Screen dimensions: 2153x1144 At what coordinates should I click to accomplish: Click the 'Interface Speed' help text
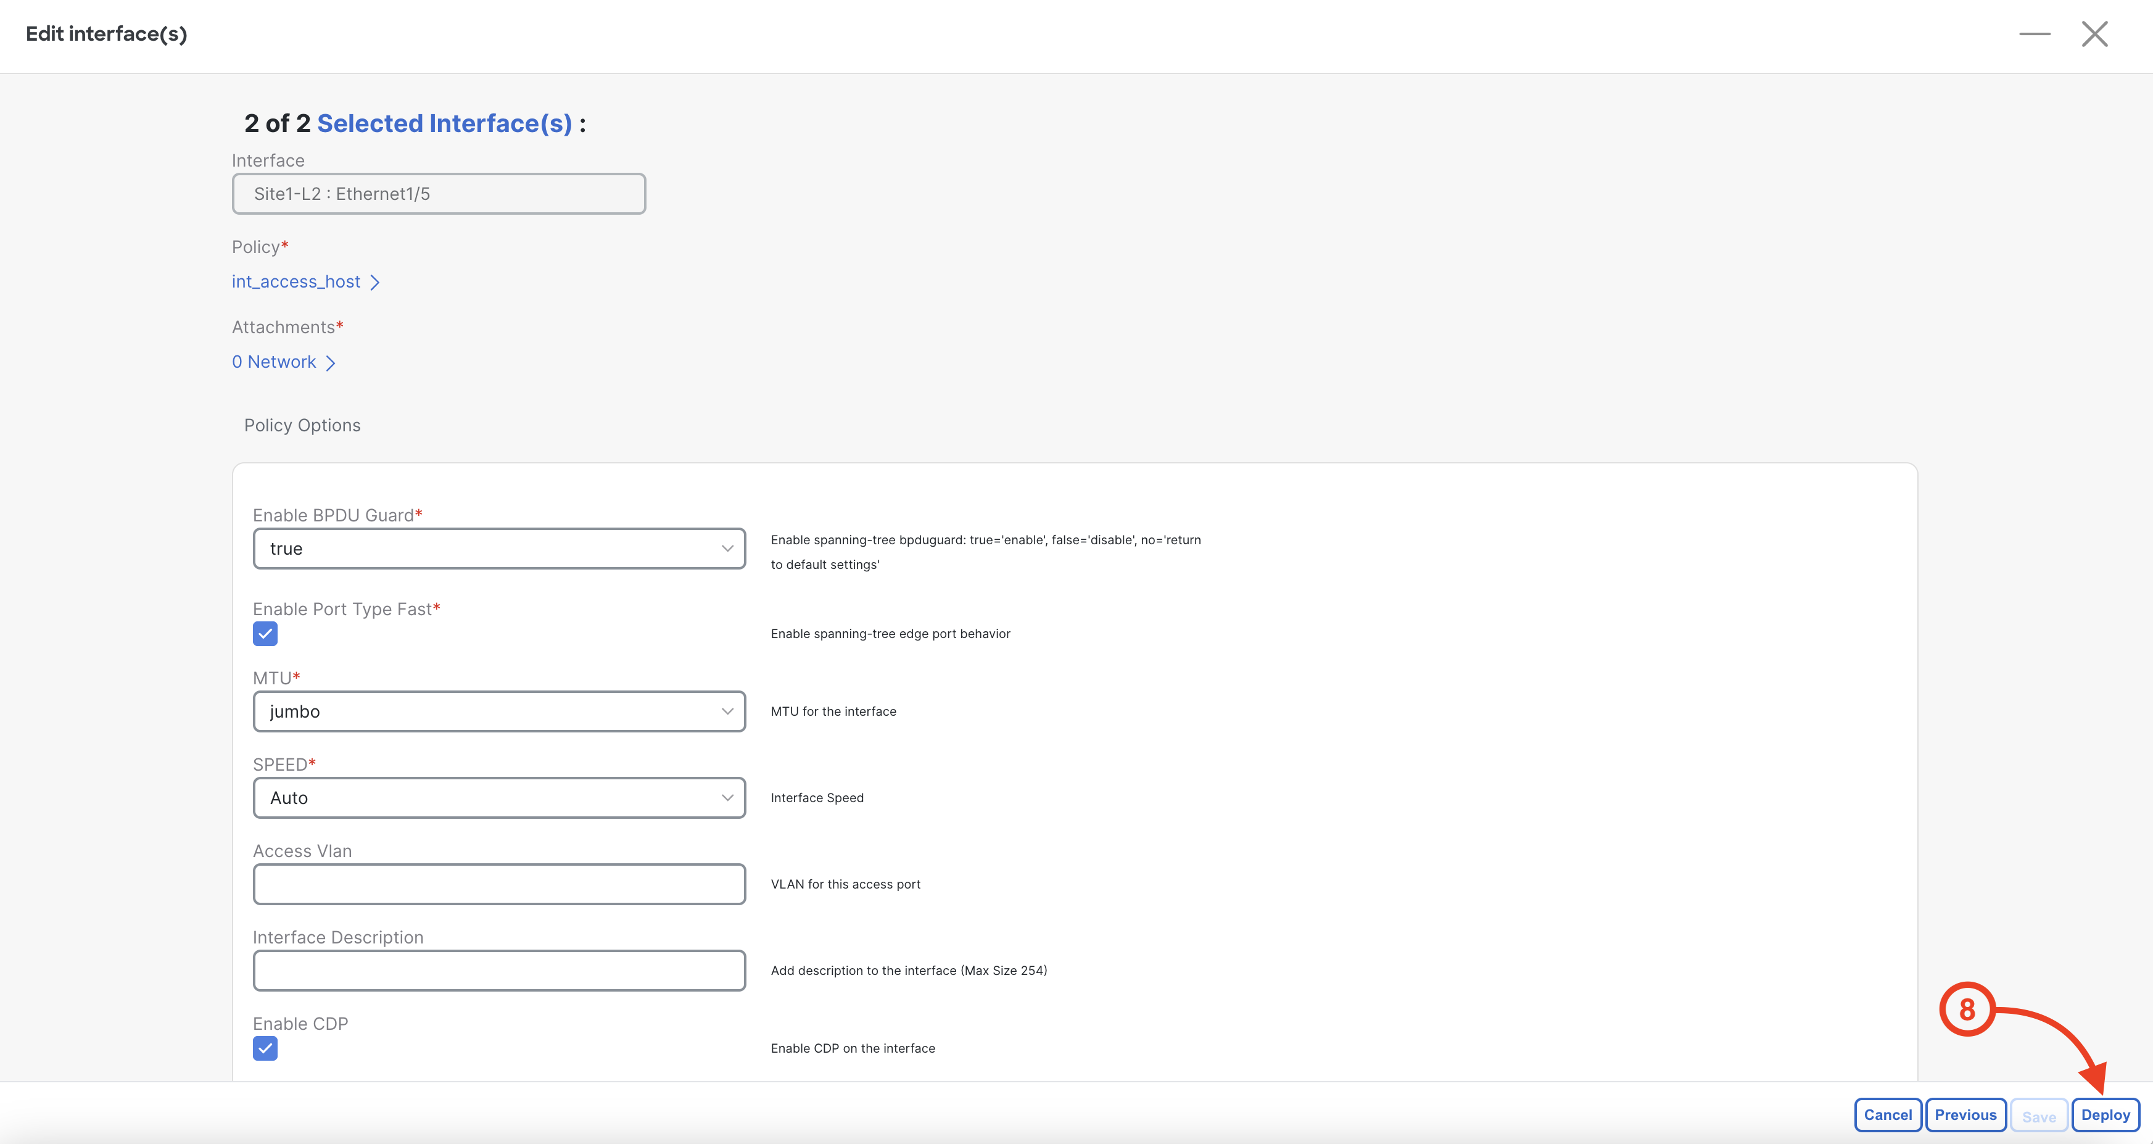(x=817, y=798)
